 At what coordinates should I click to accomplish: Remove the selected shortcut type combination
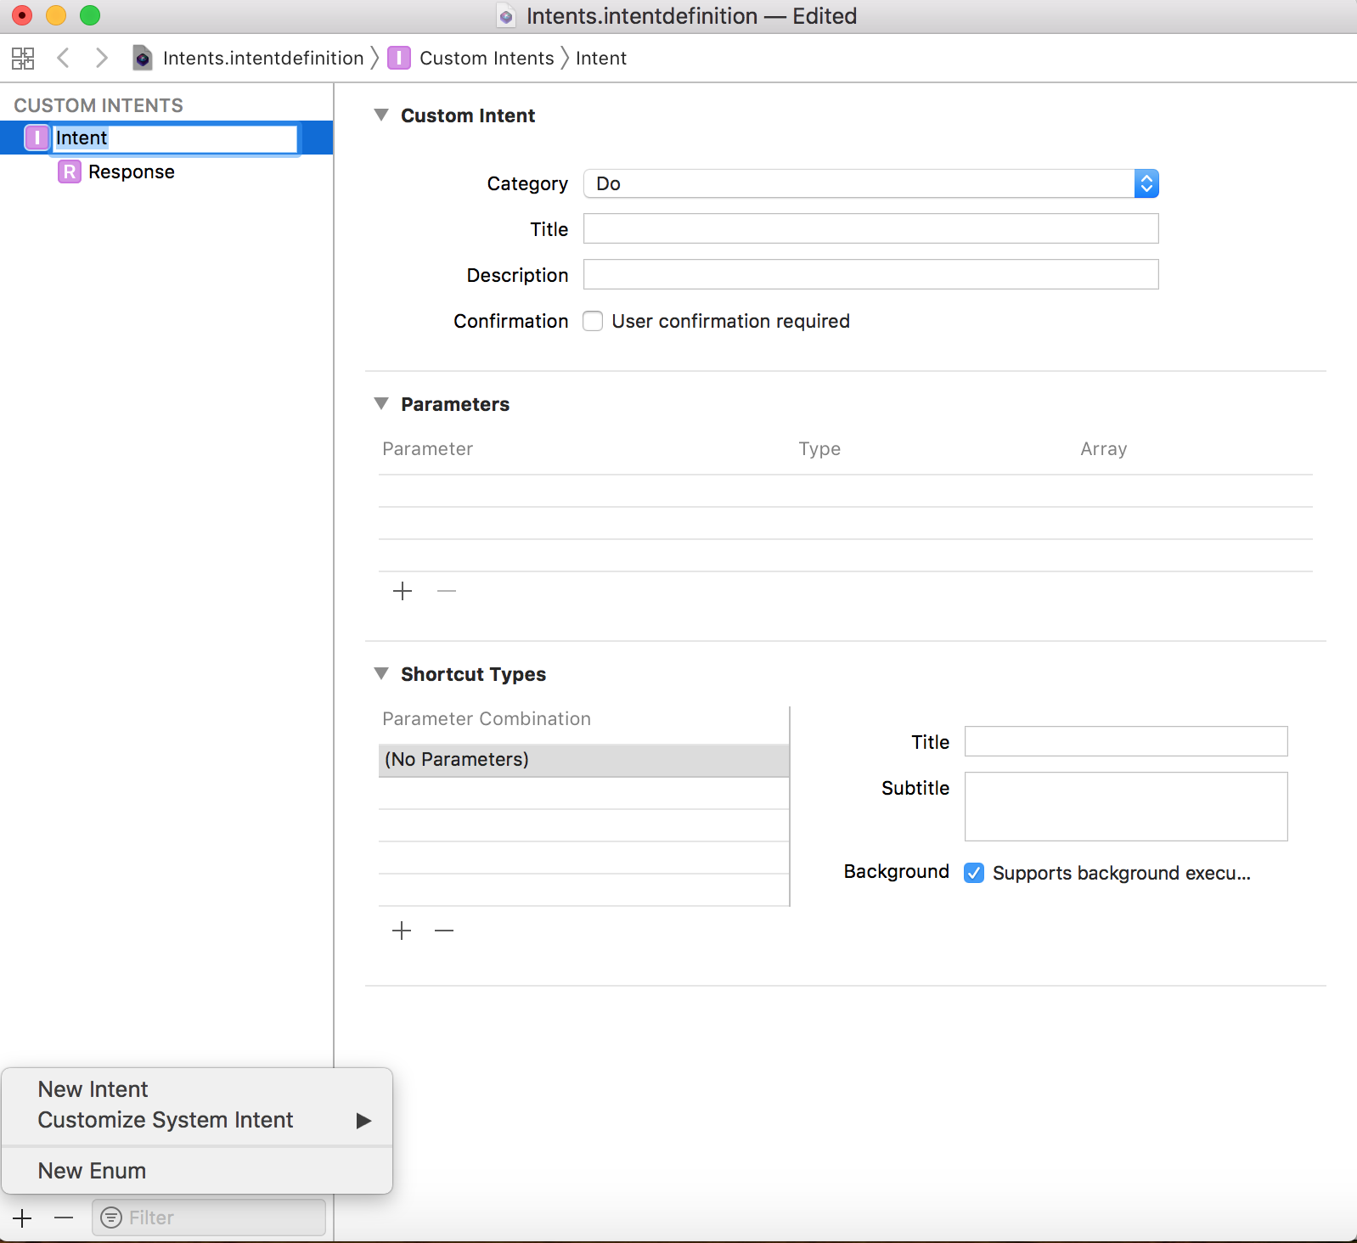tap(444, 931)
